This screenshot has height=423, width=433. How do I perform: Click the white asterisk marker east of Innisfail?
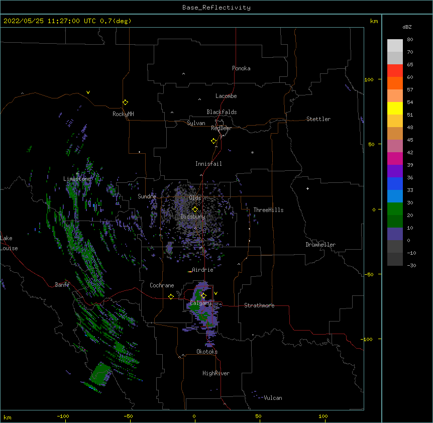click(x=252, y=152)
